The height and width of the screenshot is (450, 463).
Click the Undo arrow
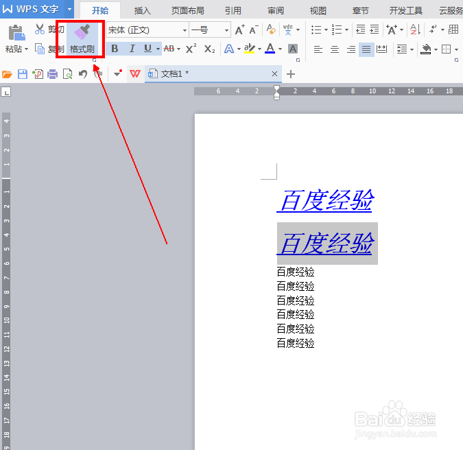83,74
